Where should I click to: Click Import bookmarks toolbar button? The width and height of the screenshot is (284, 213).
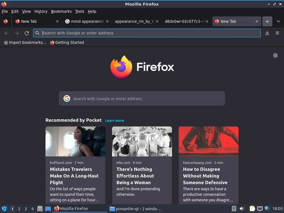(25, 42)
